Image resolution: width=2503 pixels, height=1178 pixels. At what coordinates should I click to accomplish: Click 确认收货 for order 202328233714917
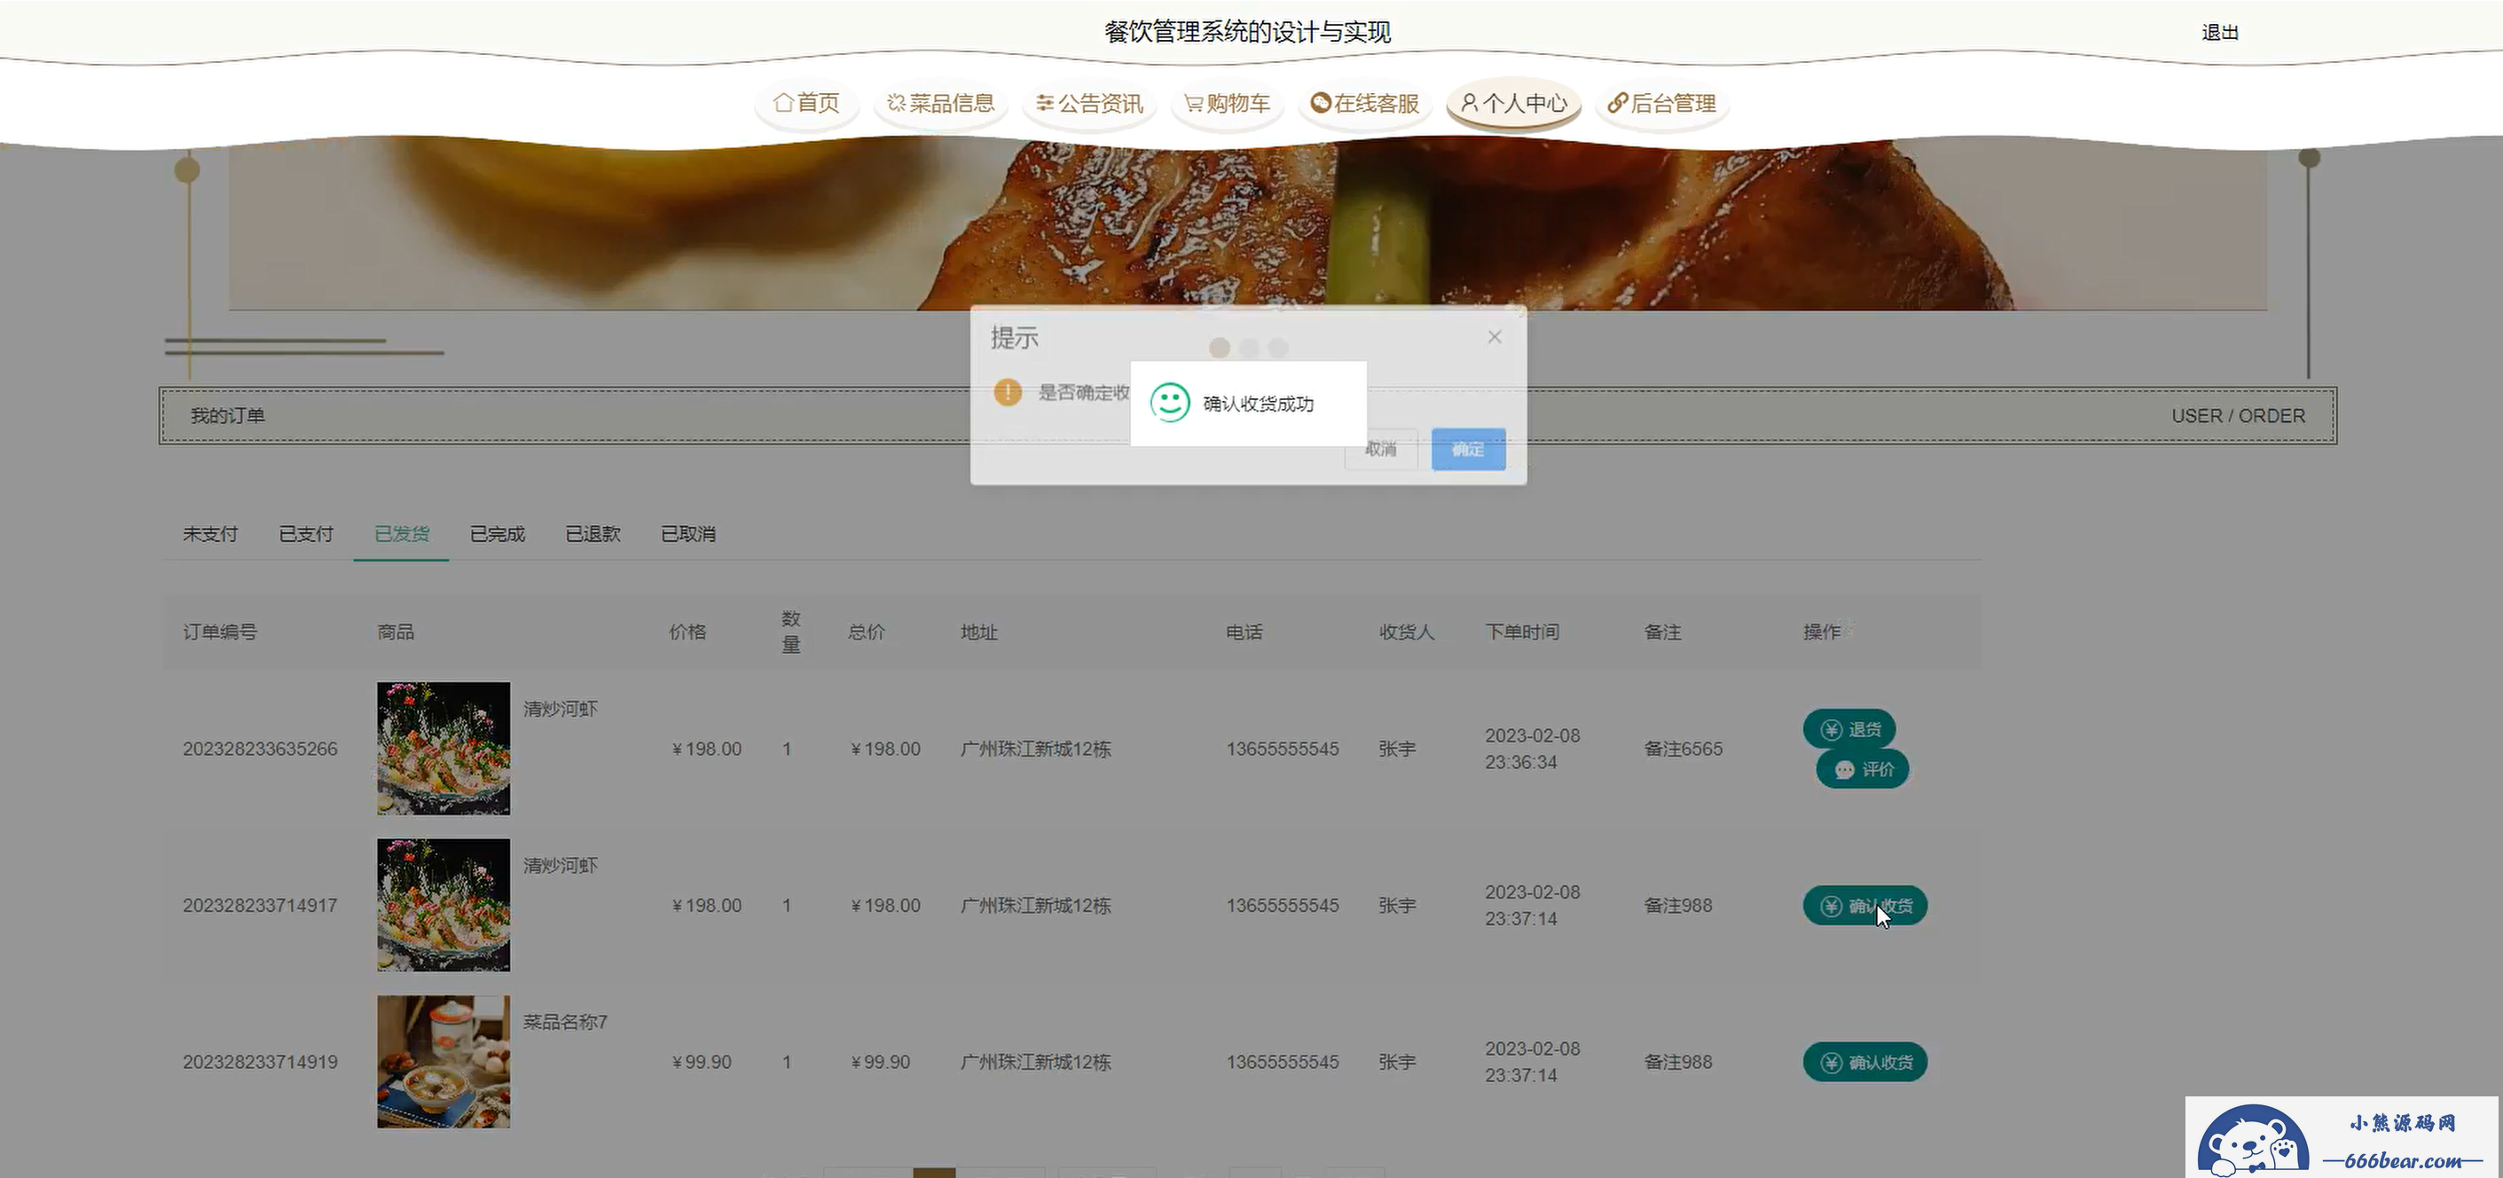tap(1864, 906)
